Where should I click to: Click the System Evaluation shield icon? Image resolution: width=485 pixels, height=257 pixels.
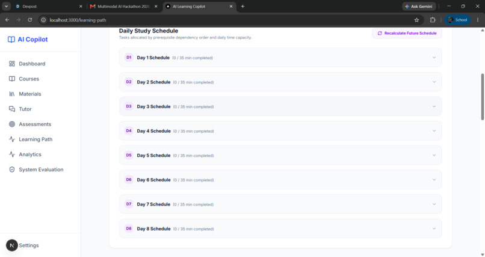coord(12,169)
